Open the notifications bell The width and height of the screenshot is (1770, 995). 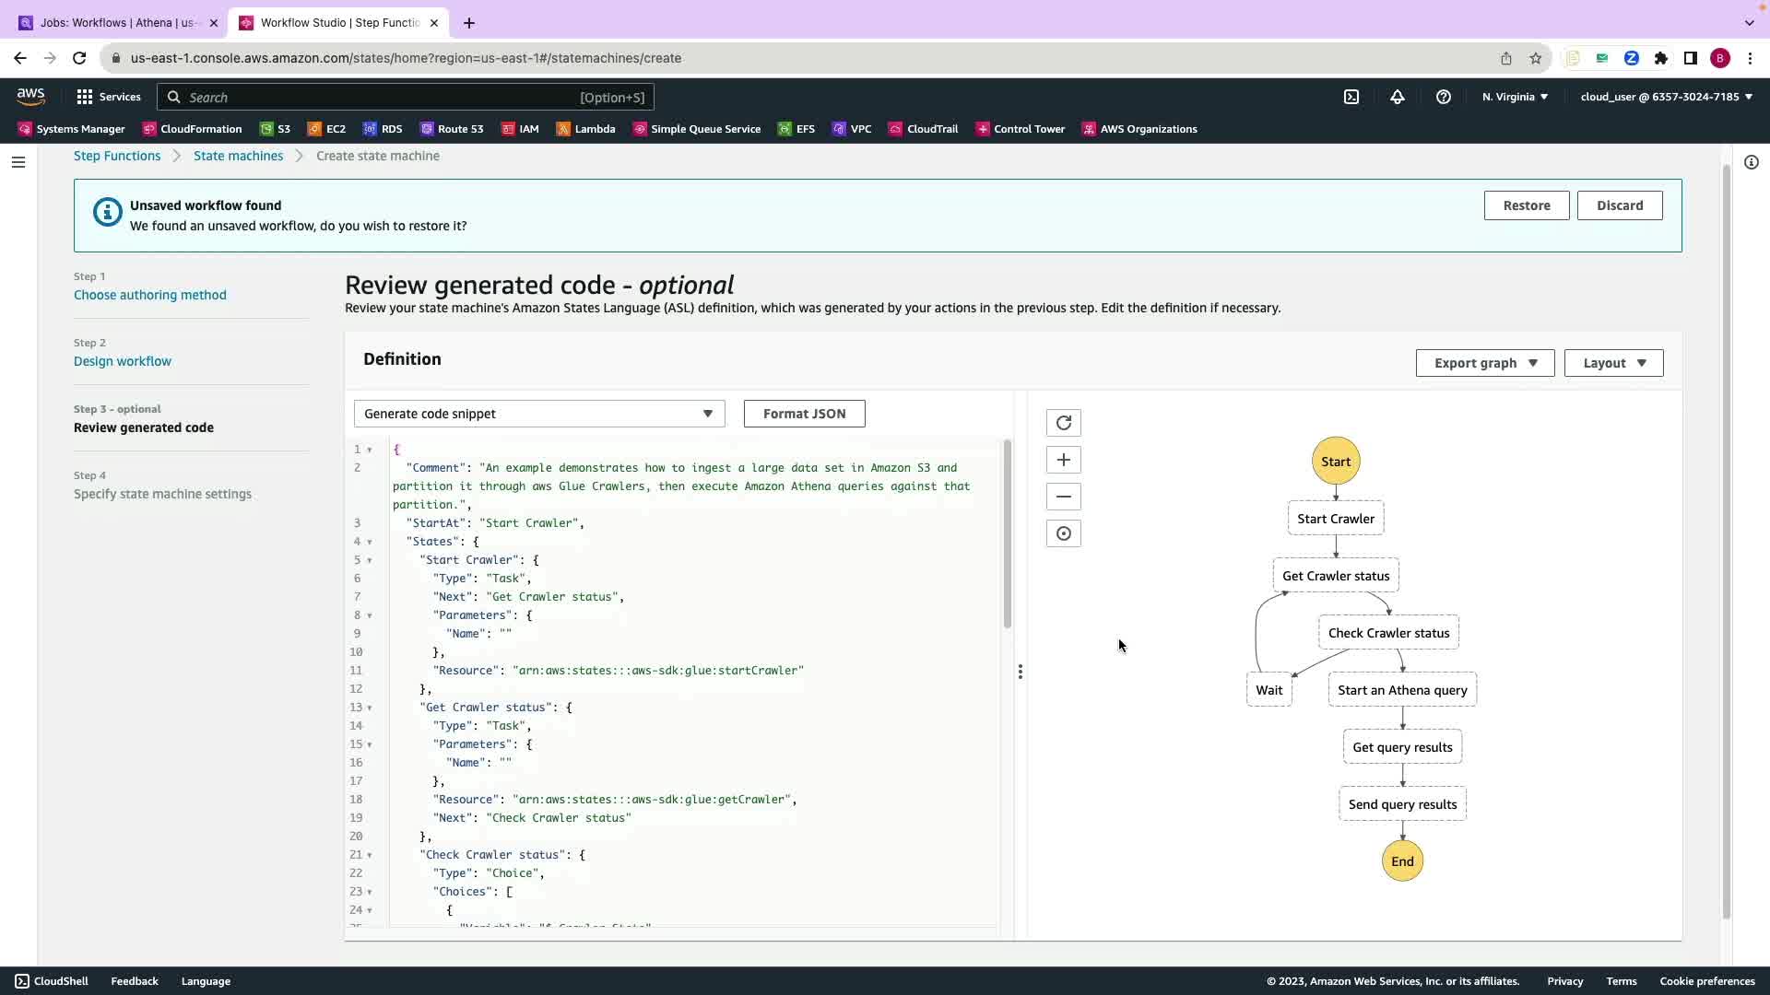(1397, 97)
